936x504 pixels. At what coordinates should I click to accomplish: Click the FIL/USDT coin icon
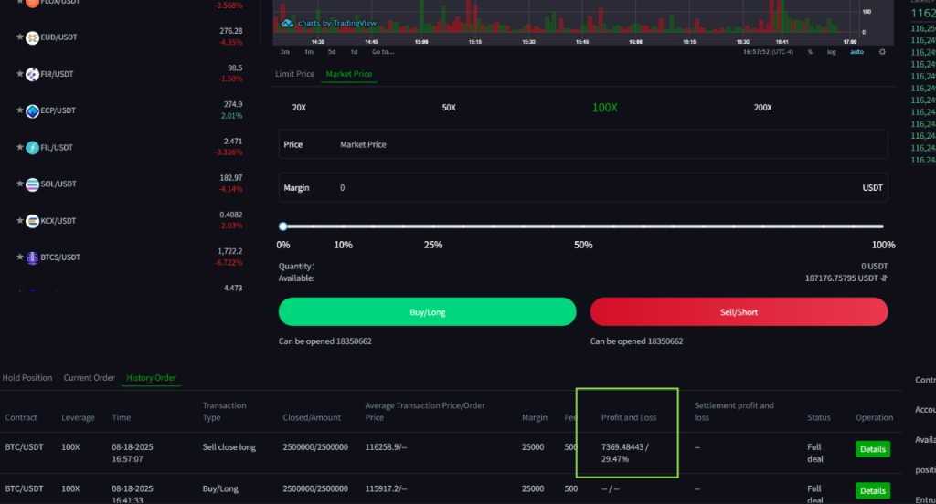[x=33, y=147]
